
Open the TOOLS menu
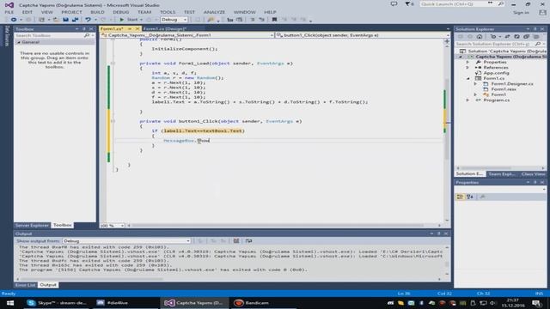click(x=168, y=12)
